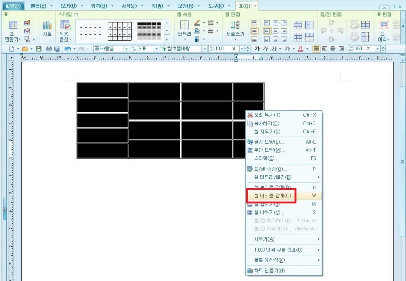Click the save diskette icon
Image resolution: width=406 pixels, height=281 pixels.
tap(39, 49)
